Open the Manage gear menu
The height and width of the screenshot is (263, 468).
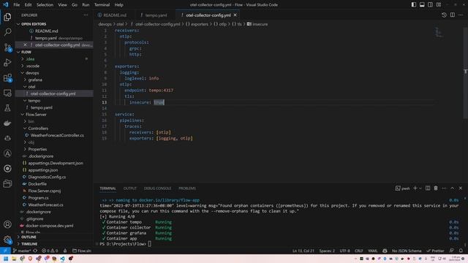pyautogui.click(x=7, y=239)
